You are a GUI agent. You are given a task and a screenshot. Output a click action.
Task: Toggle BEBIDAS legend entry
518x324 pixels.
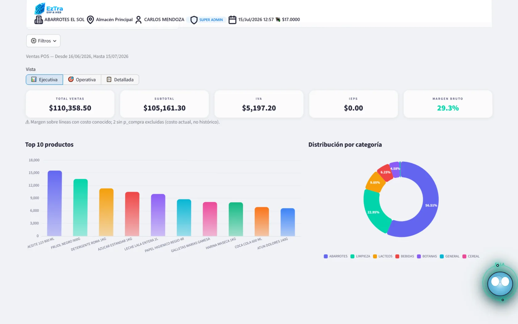click(405, 256)
